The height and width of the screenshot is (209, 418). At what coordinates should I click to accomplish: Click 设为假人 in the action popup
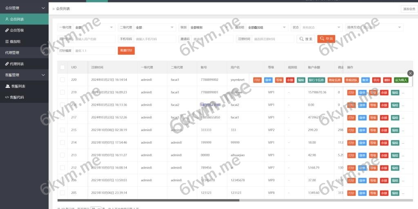click(x=401, y=80)
